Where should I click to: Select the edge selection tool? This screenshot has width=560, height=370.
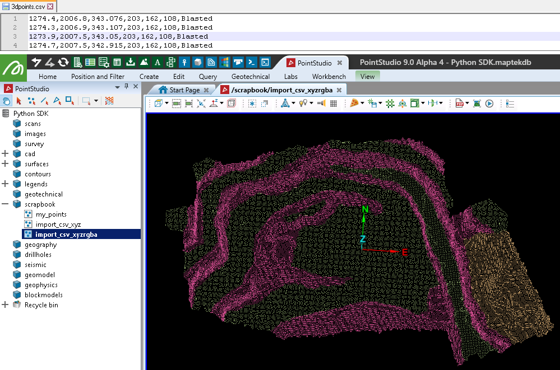[44, 101]
